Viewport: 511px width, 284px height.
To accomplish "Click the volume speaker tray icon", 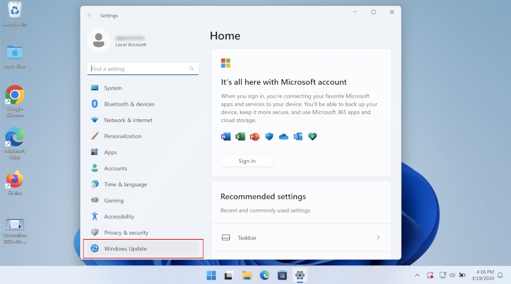I will [453, 275].
